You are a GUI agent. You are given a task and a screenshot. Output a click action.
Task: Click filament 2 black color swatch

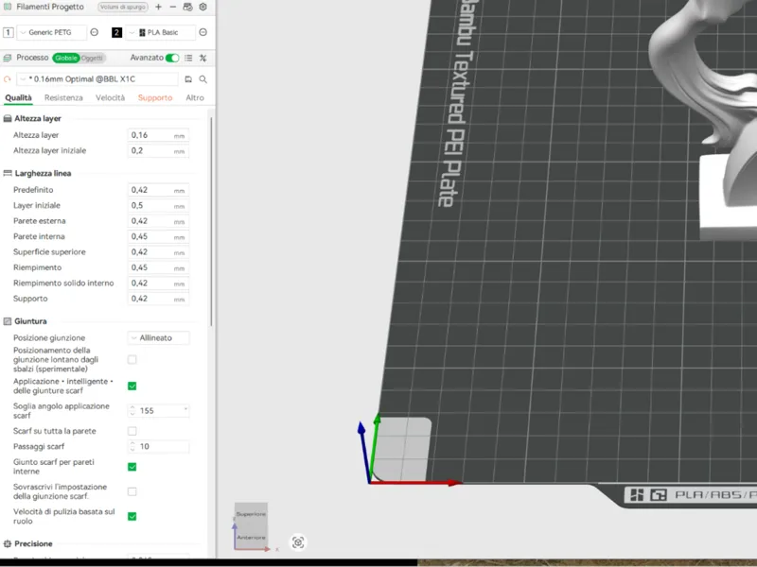116,32
